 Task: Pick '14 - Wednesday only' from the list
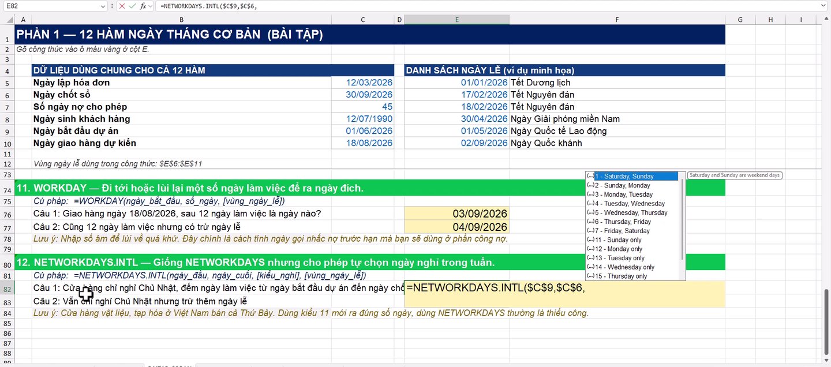pyautogui.click(x=632, y=267)
